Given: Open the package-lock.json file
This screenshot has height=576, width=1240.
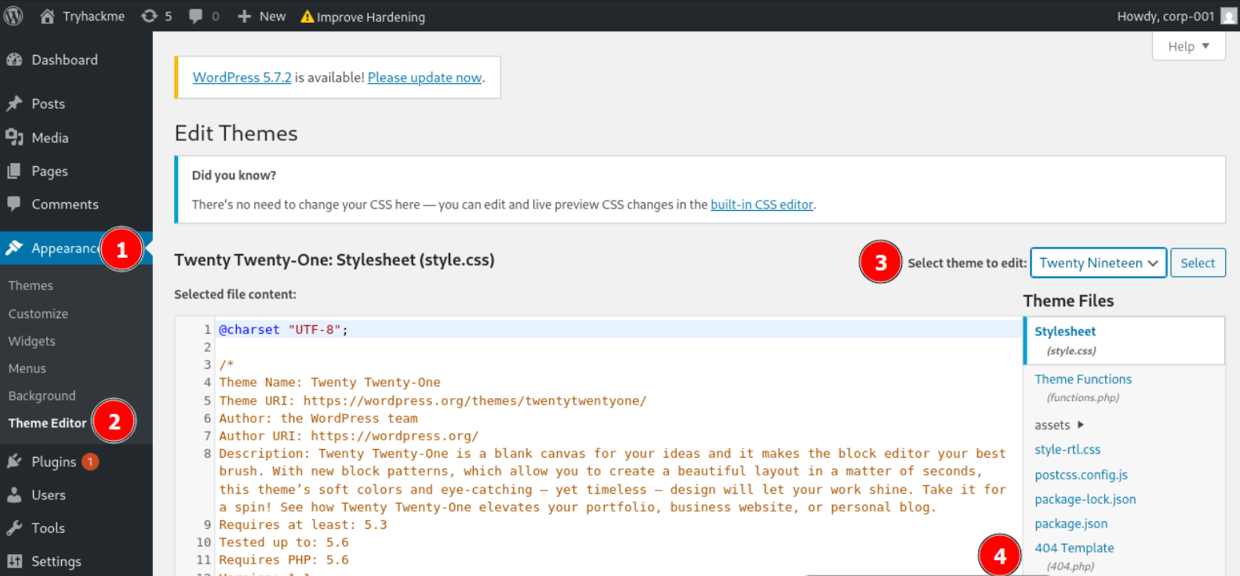Looking at the screenshot, I should [1085, 499].
